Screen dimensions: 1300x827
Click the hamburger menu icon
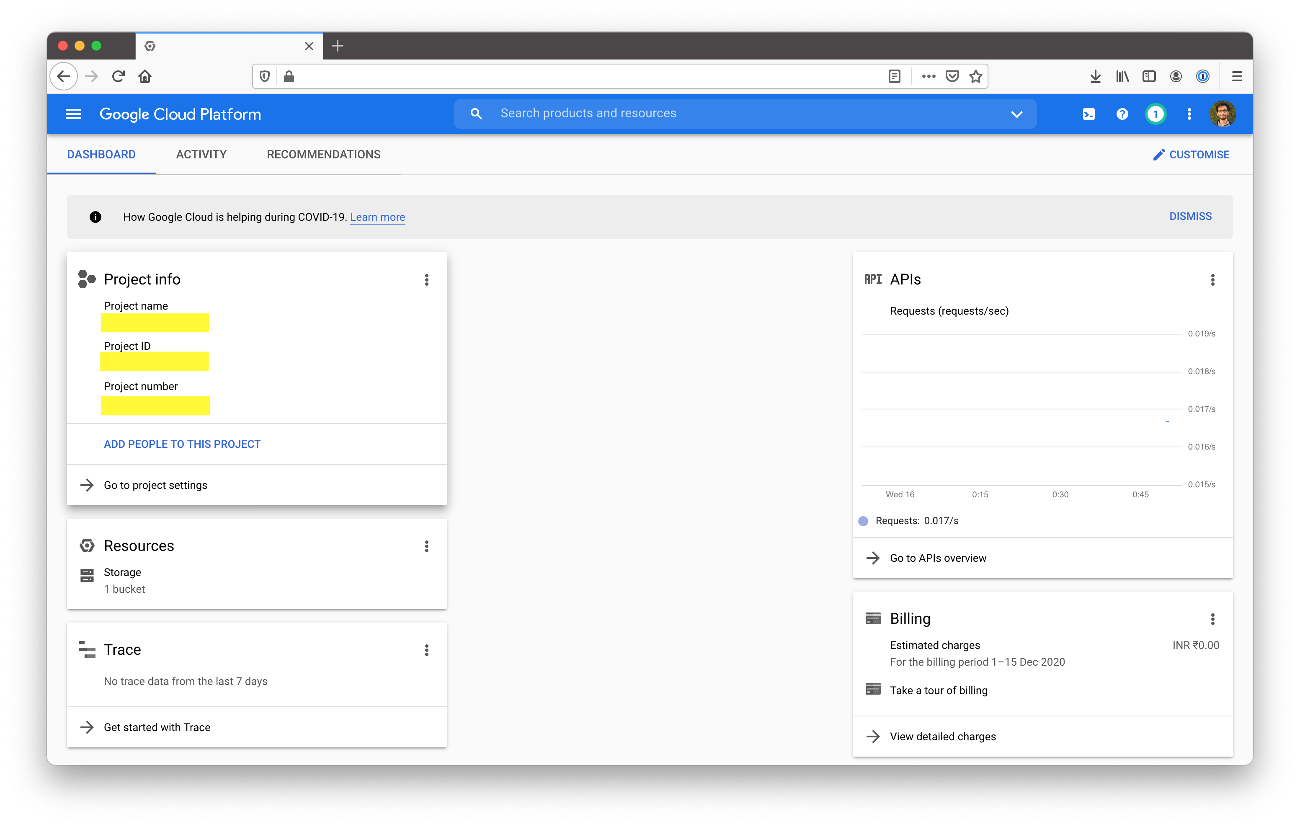74,114
